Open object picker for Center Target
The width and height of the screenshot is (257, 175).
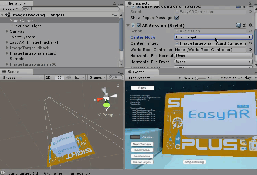250,43
